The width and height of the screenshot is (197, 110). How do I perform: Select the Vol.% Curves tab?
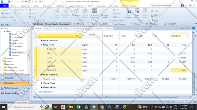click(63, 28)
